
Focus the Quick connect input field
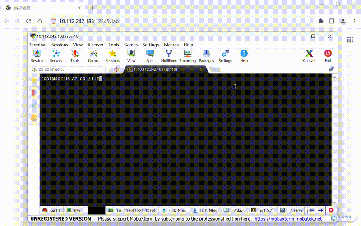67,69
